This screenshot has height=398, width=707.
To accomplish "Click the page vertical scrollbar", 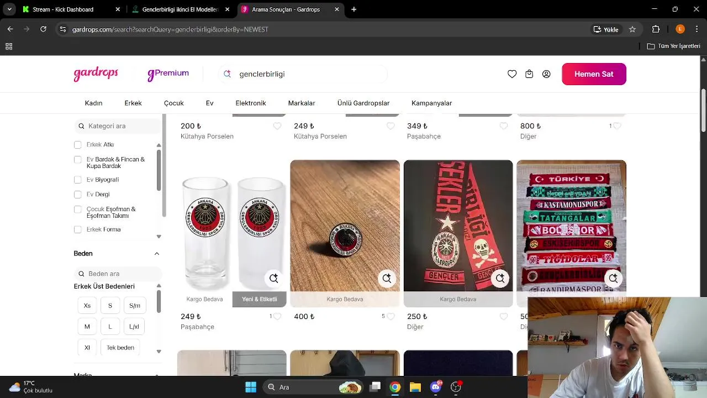I will click(x=703, y=111).
